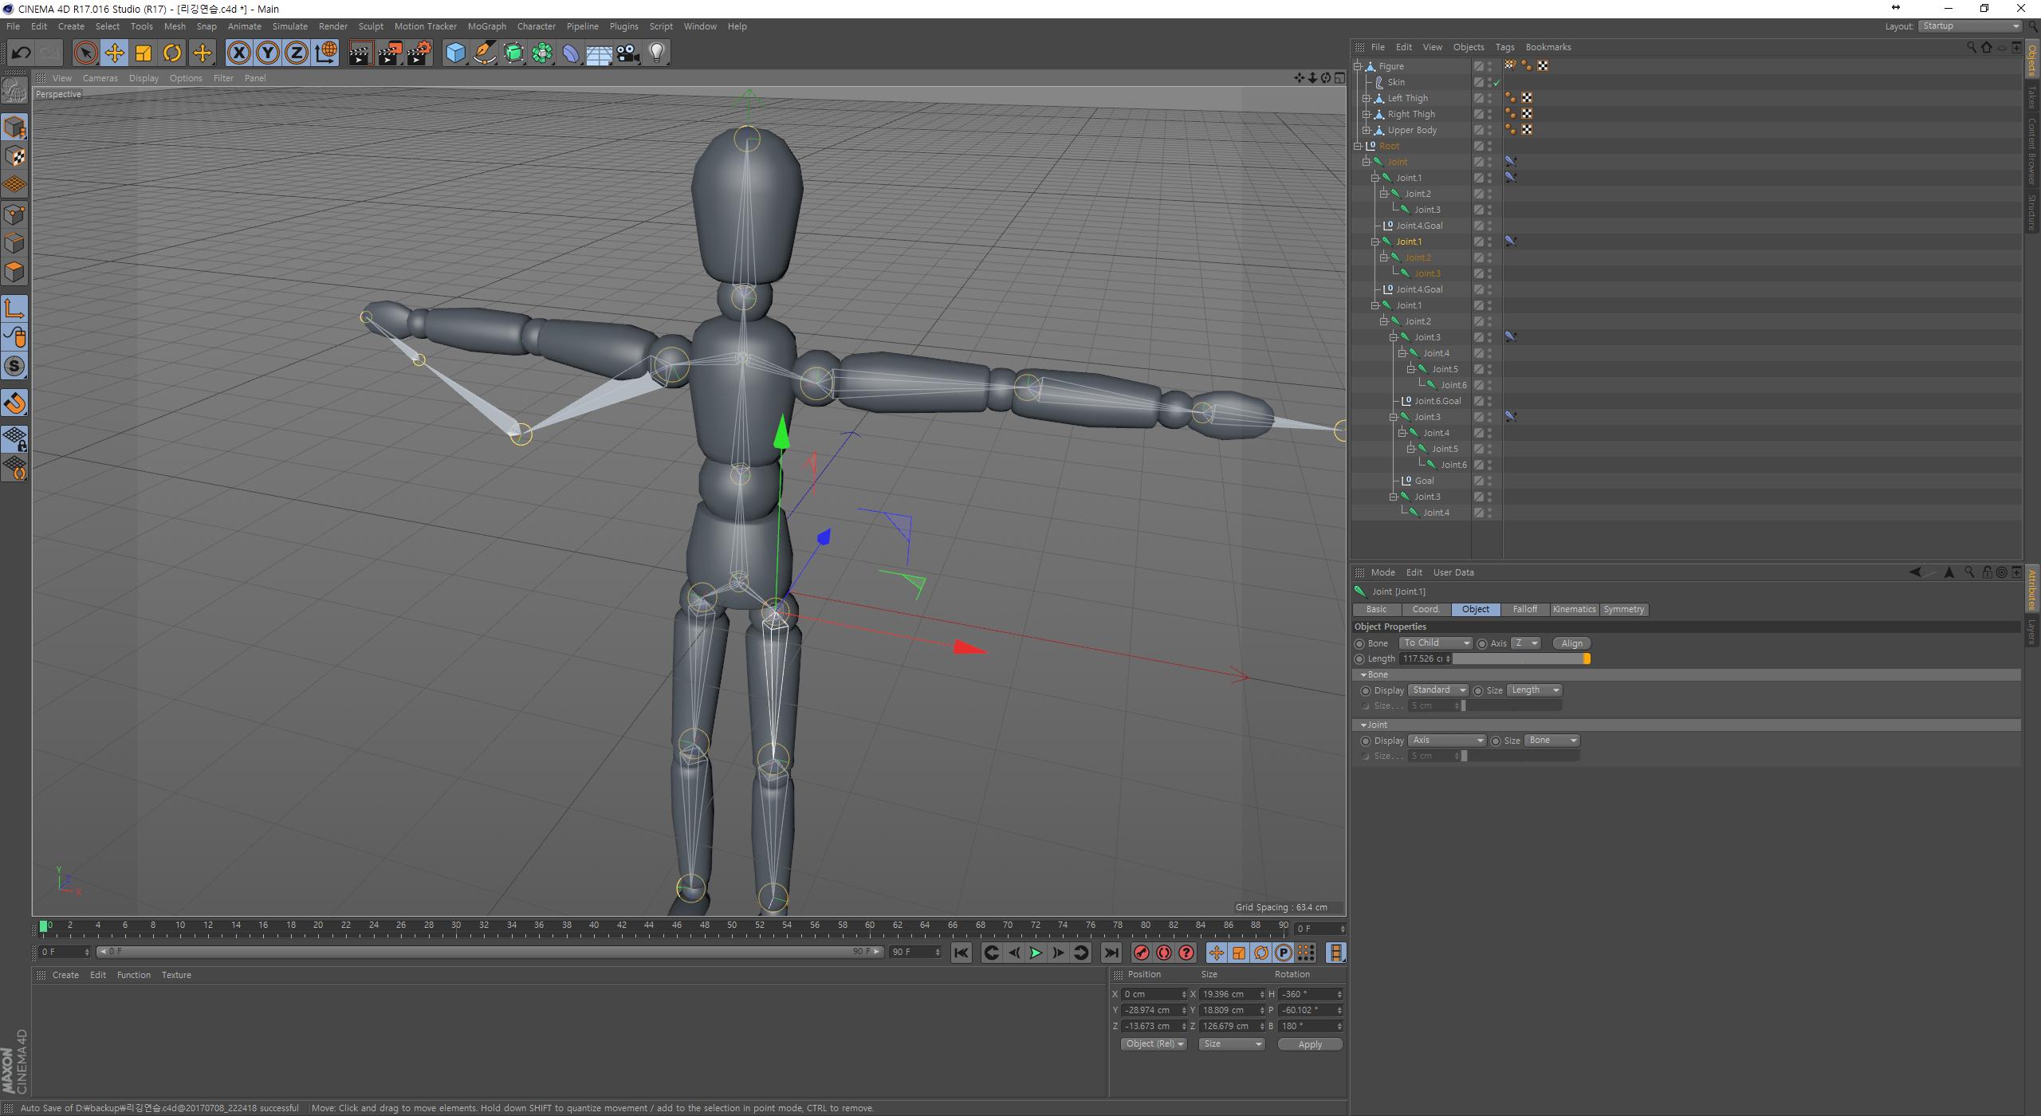Select Joint.6.Goal in the object tree
The height and width of the screenshot is (1116, 2041).
(x=1437, y=401)
